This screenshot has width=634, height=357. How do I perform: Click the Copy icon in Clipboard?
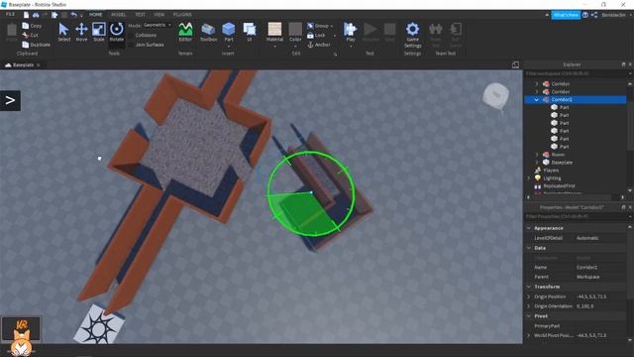26,26
